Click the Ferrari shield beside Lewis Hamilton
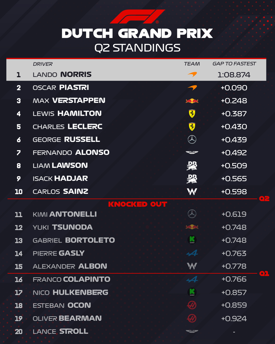 click(192, 114)
